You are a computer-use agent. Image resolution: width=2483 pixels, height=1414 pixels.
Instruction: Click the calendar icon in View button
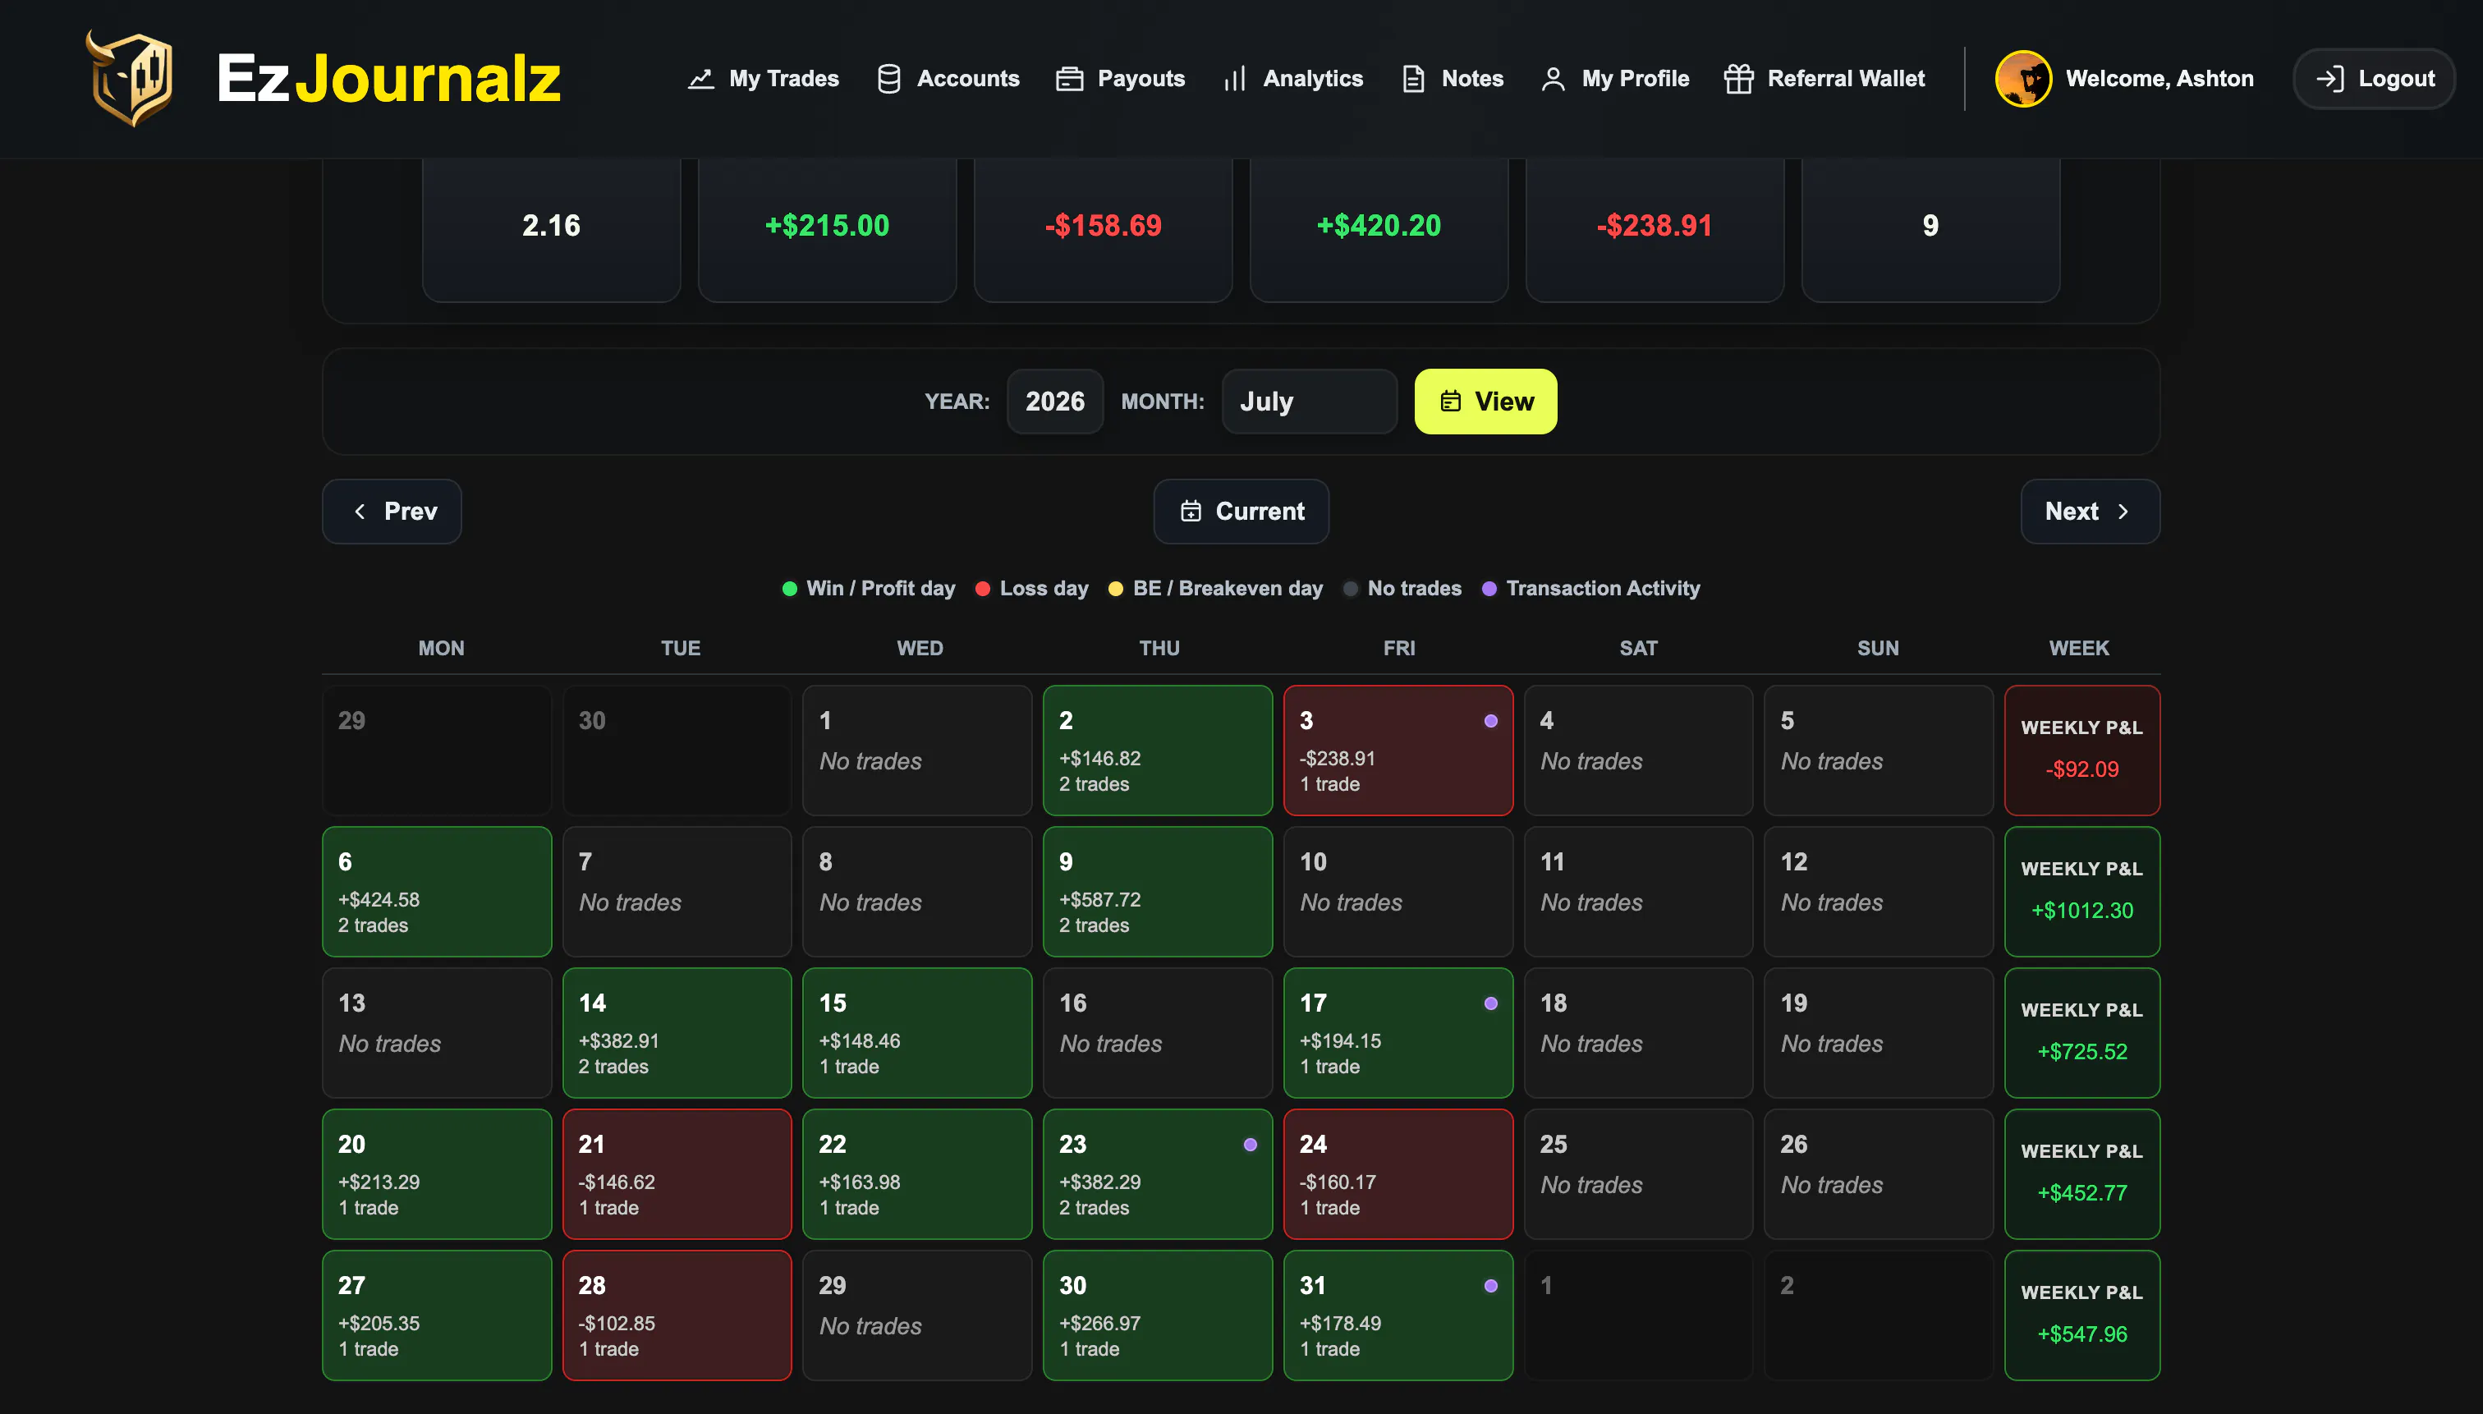(1451, 401)
